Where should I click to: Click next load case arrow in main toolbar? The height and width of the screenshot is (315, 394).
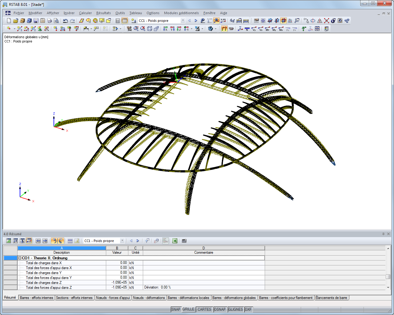click(196, 21)
